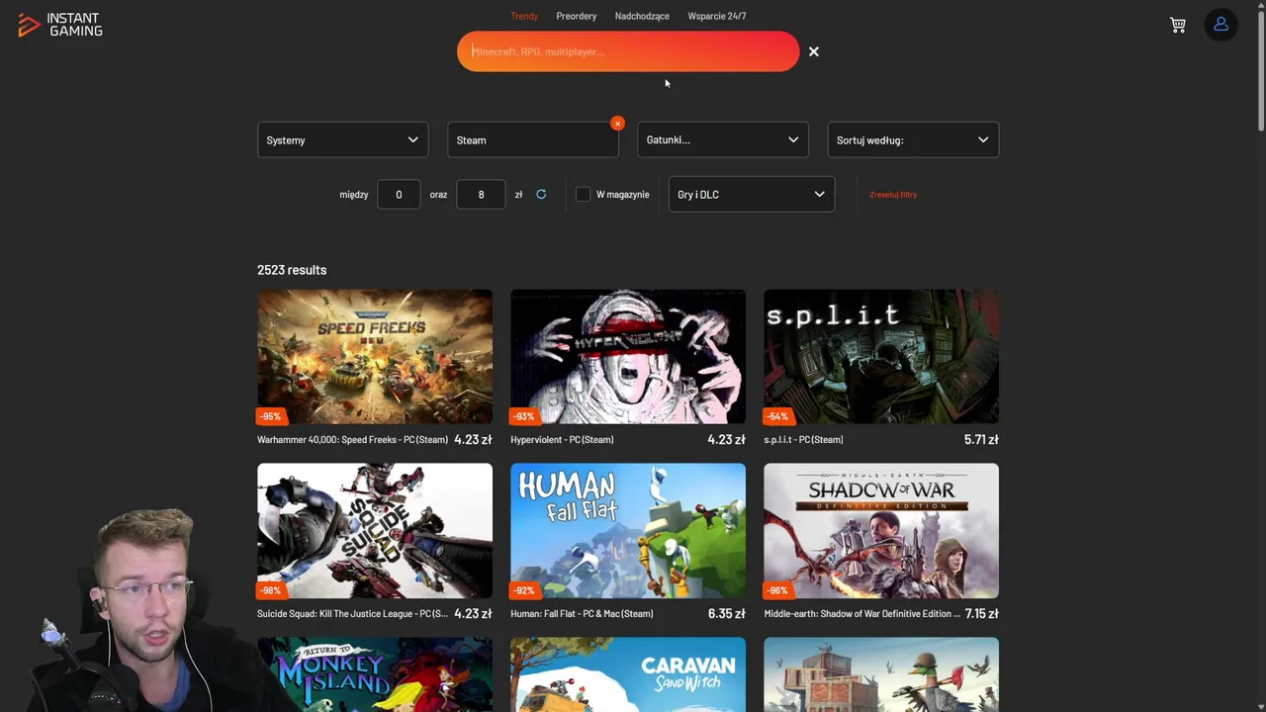Open Suicide Squad game cover image
The image size is (1266, 712).
[375, 531]
